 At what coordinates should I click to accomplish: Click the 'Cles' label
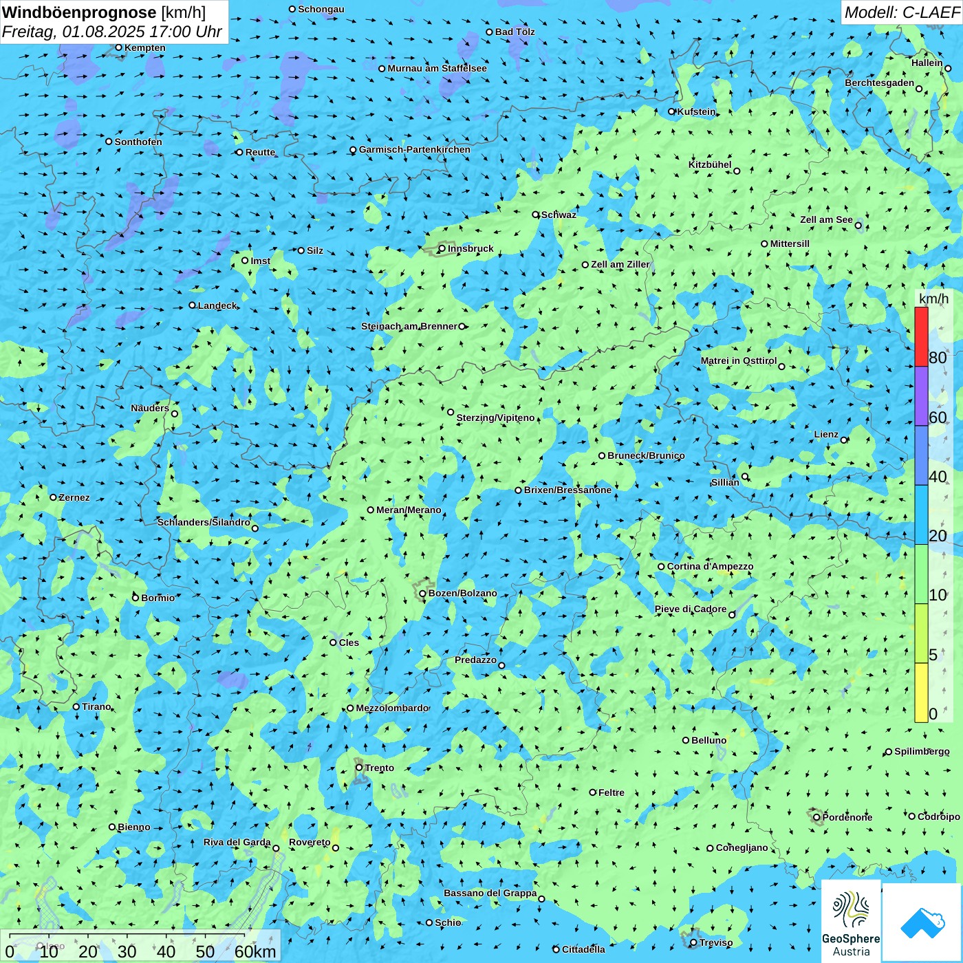349,642
